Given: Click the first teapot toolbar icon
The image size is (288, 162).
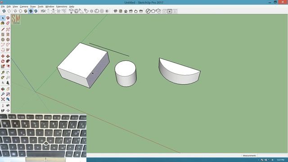Looking at the screenshot, I should click(153, 11).
